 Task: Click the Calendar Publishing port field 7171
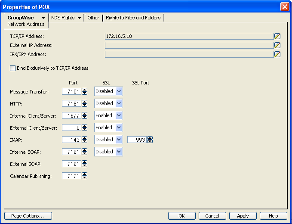pyautogui.click(x=72, y=176)
